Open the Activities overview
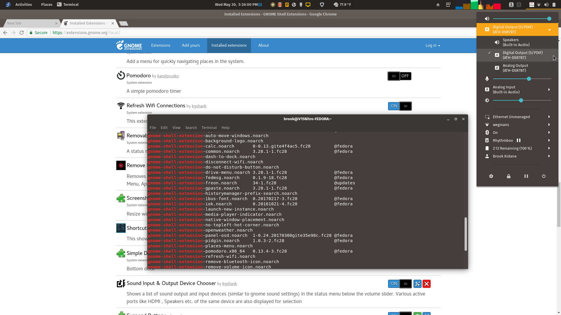The image size is (561, 315). [24, 4]
